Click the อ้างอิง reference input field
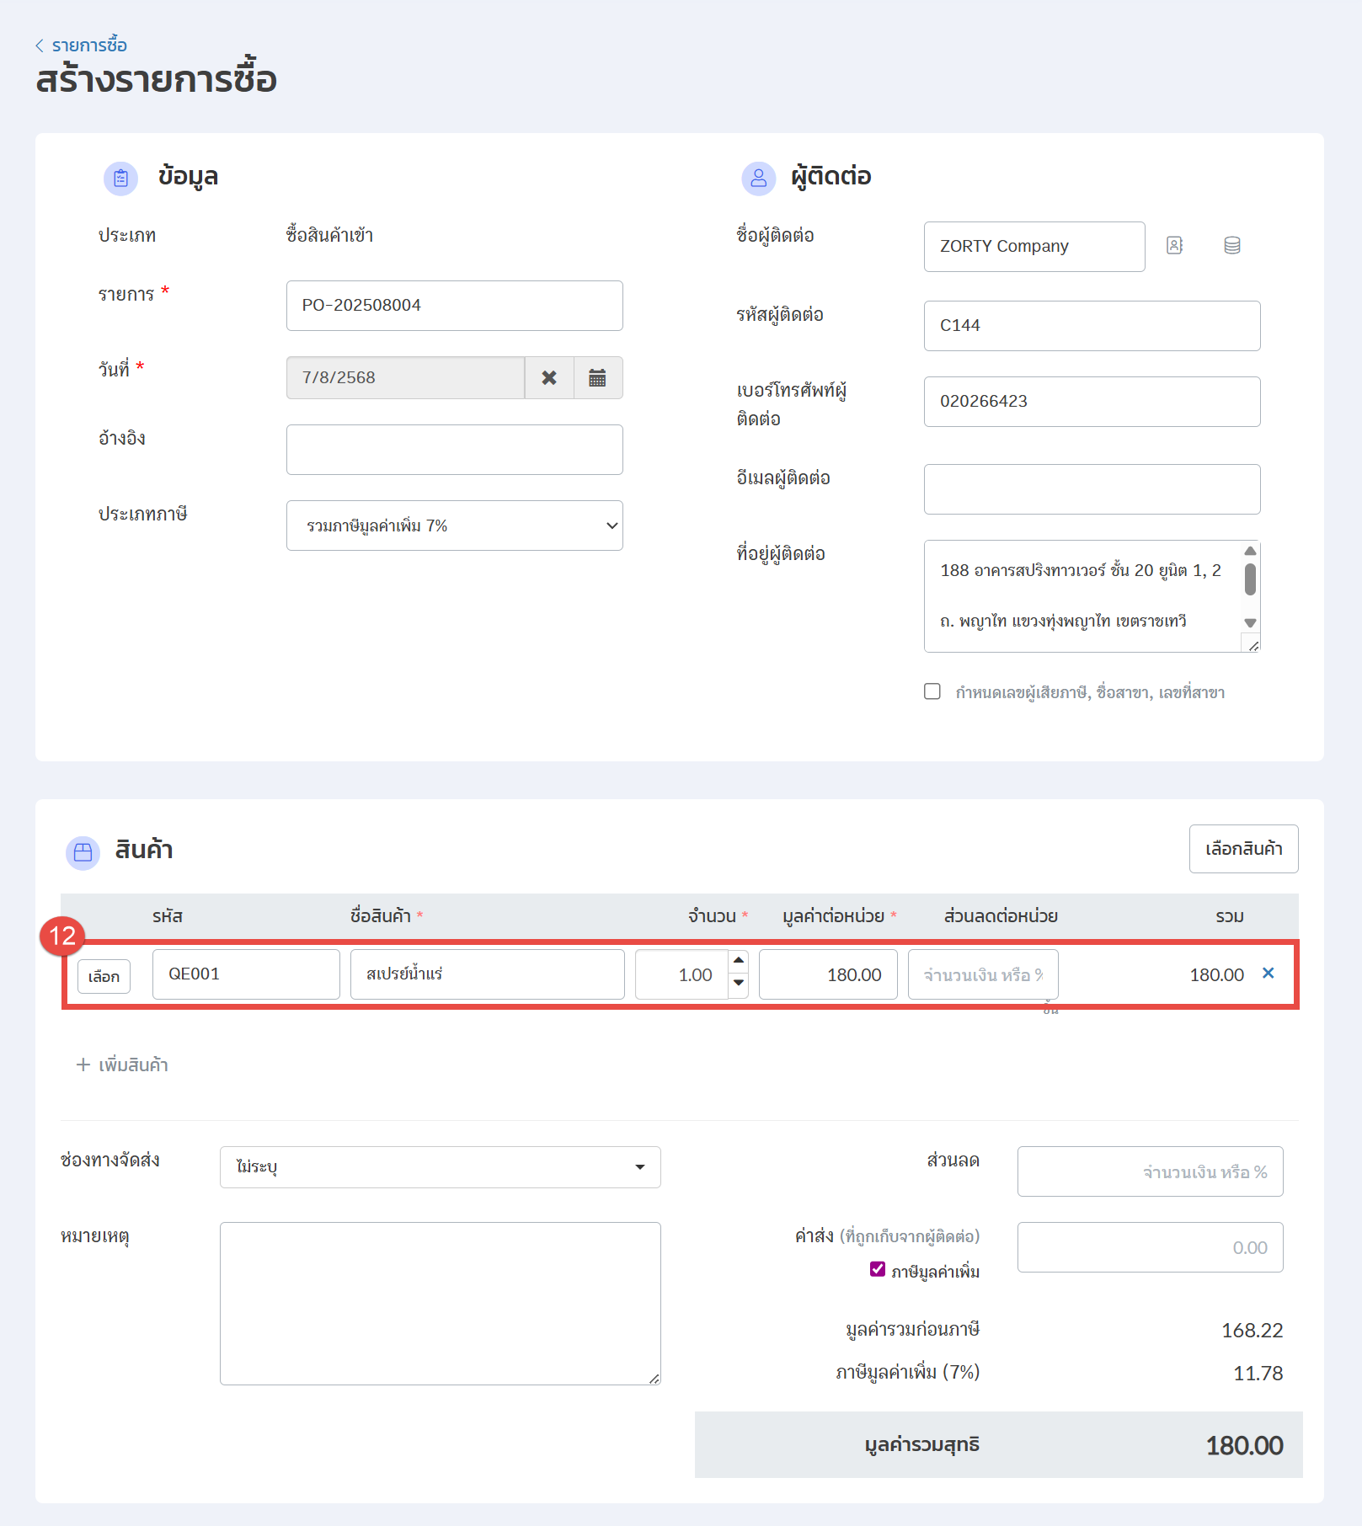This screenshot has width=1362, height=1526. point(454,450)
